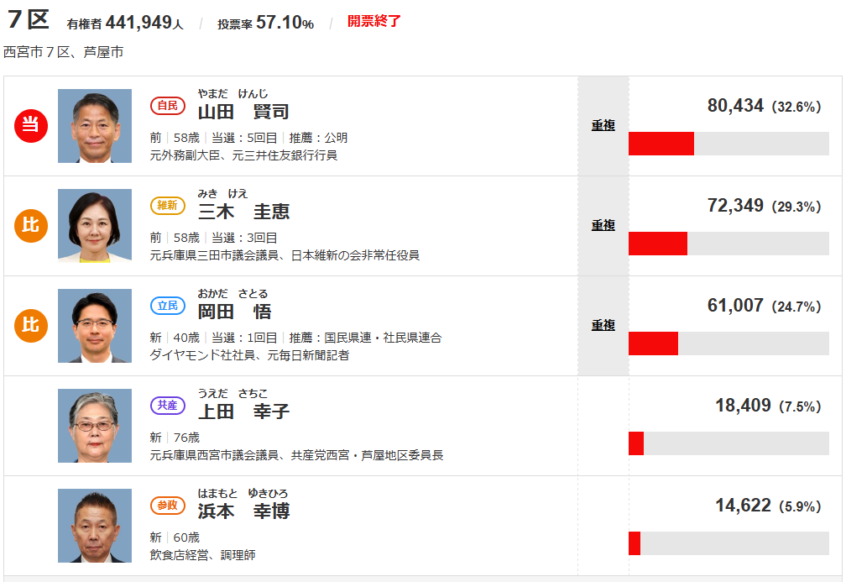846x582 pixels.
Task: Click 重複 label in 山田 賢司 row
Action: tap(603, 125)
